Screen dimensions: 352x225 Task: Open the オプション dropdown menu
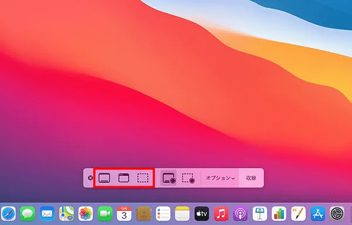[x=220, y=178]
